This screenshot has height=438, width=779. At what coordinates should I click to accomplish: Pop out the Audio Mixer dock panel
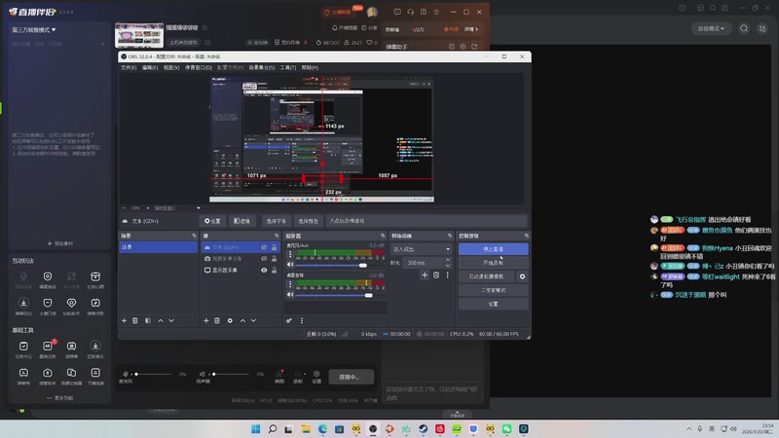(383, 236)
